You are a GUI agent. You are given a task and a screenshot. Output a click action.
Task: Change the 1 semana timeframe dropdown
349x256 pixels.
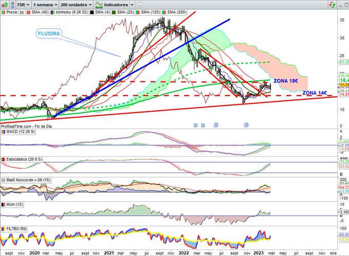(x=45, y=5)
